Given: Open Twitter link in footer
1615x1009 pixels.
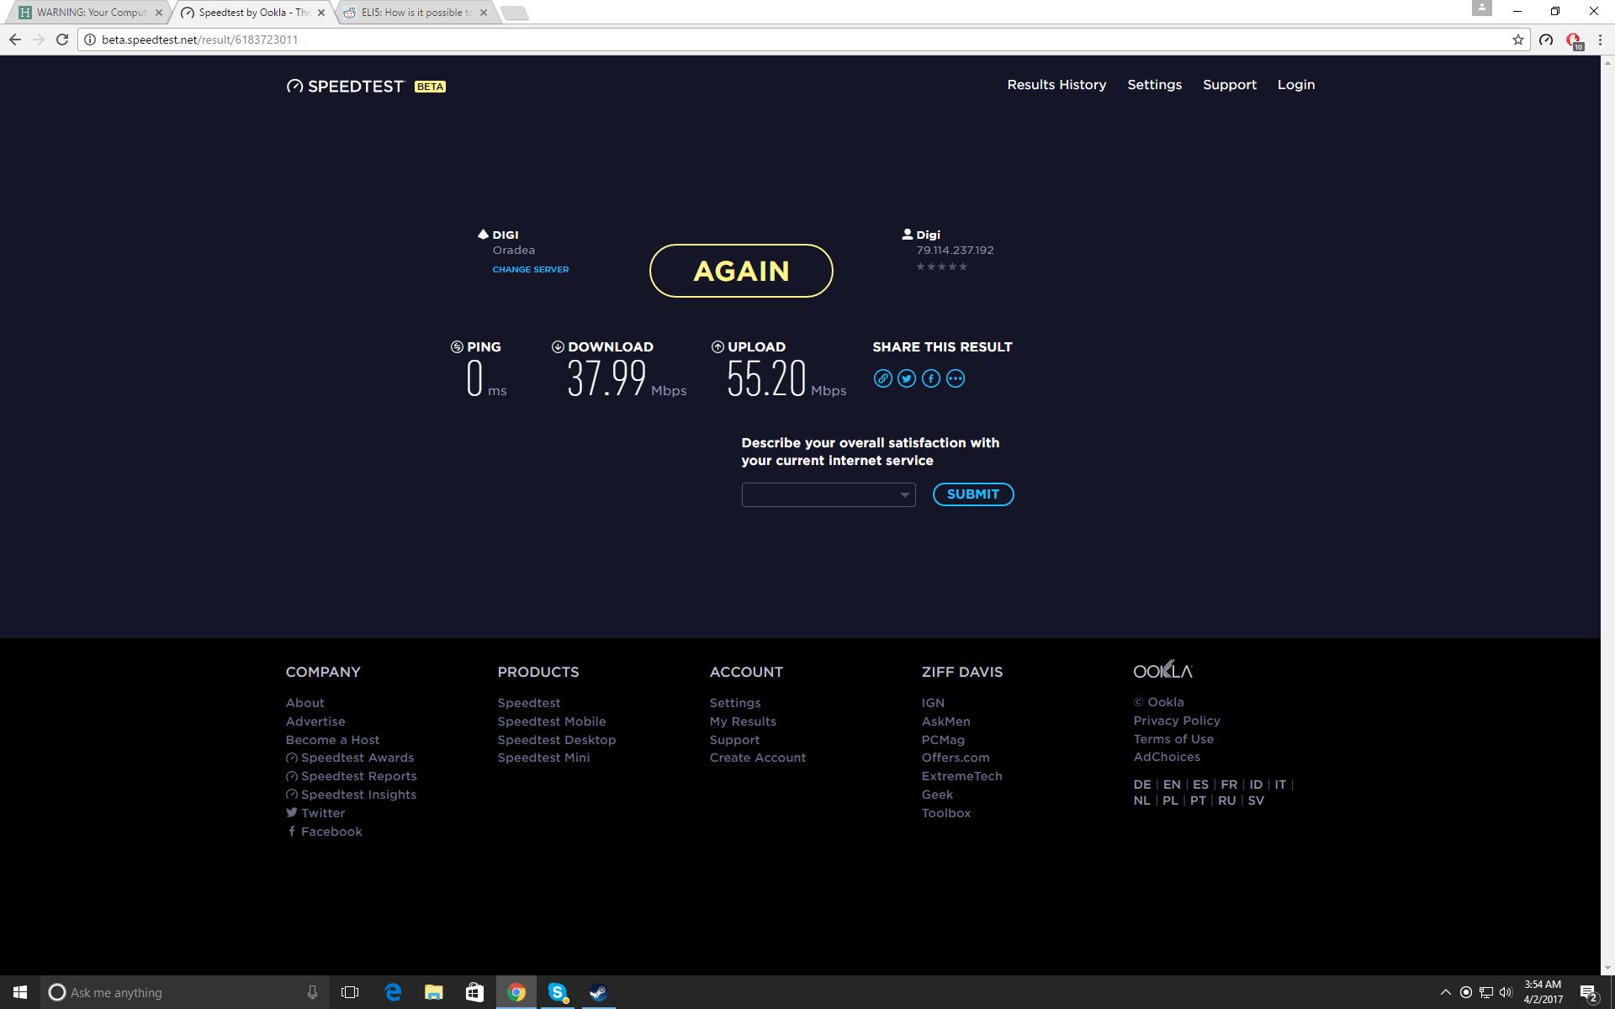Looking at the screenshot, I should click(315, 813).
